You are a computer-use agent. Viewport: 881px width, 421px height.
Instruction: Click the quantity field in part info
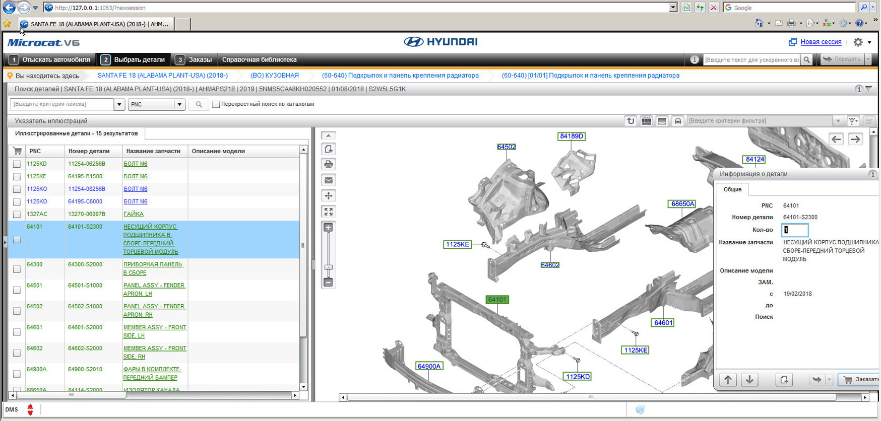tap(795, 230)
